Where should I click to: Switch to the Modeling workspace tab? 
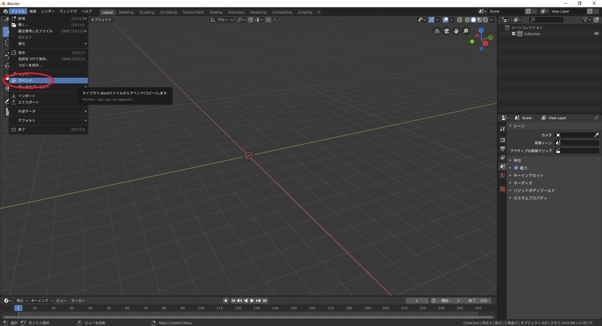point(126,12)
